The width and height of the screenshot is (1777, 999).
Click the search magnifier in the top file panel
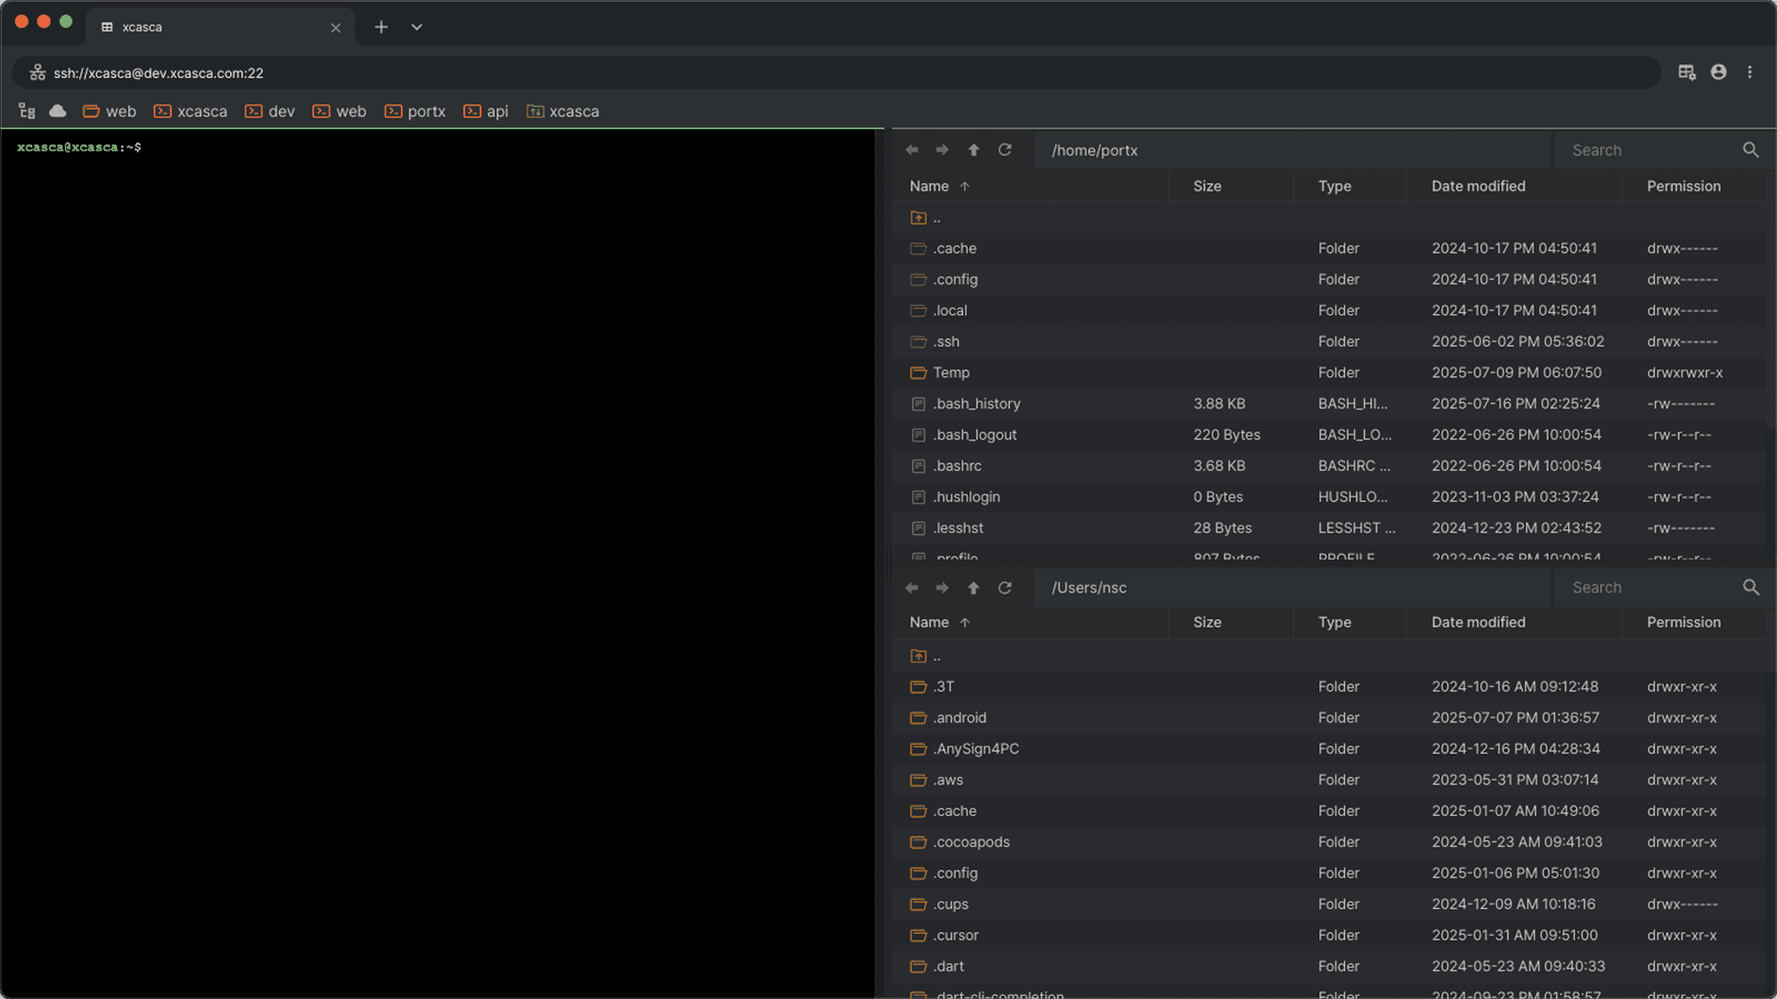coord(1750,149)
